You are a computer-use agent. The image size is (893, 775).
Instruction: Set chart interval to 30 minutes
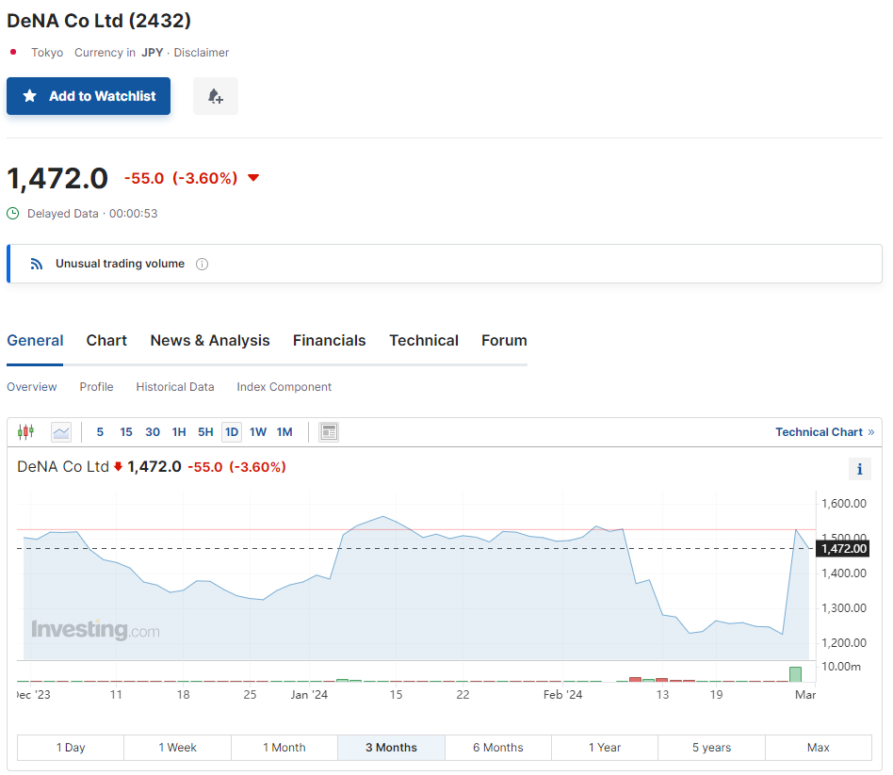(x=153, y=431)
